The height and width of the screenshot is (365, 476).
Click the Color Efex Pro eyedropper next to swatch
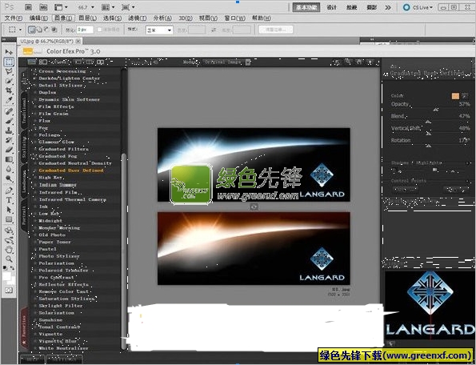pos(465,96)
